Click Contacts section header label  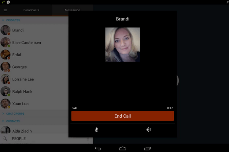(x=13, y=121)
